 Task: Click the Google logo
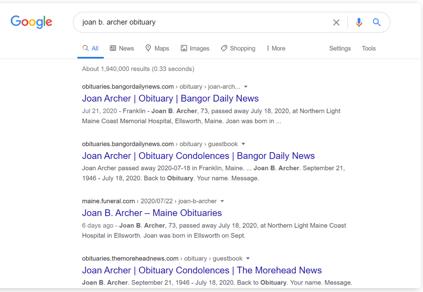pos(31,22)
